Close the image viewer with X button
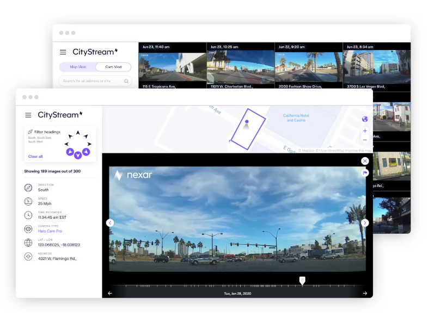The width and height of the screenshot is (428, 317). (365, 161)
